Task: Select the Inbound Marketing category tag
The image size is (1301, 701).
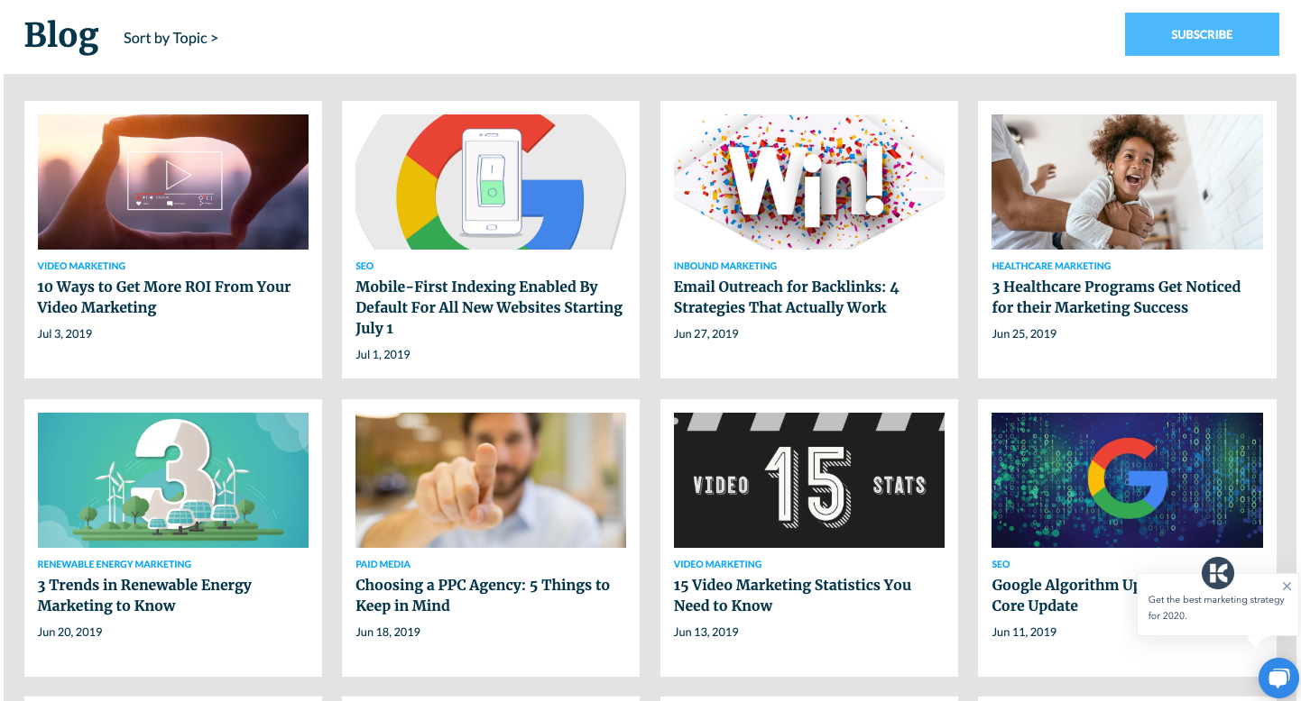Action: pyautogui.click(x=725, y=266)
